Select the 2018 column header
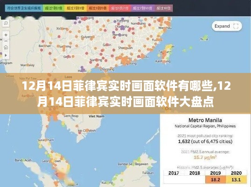 tap(195, 173)
